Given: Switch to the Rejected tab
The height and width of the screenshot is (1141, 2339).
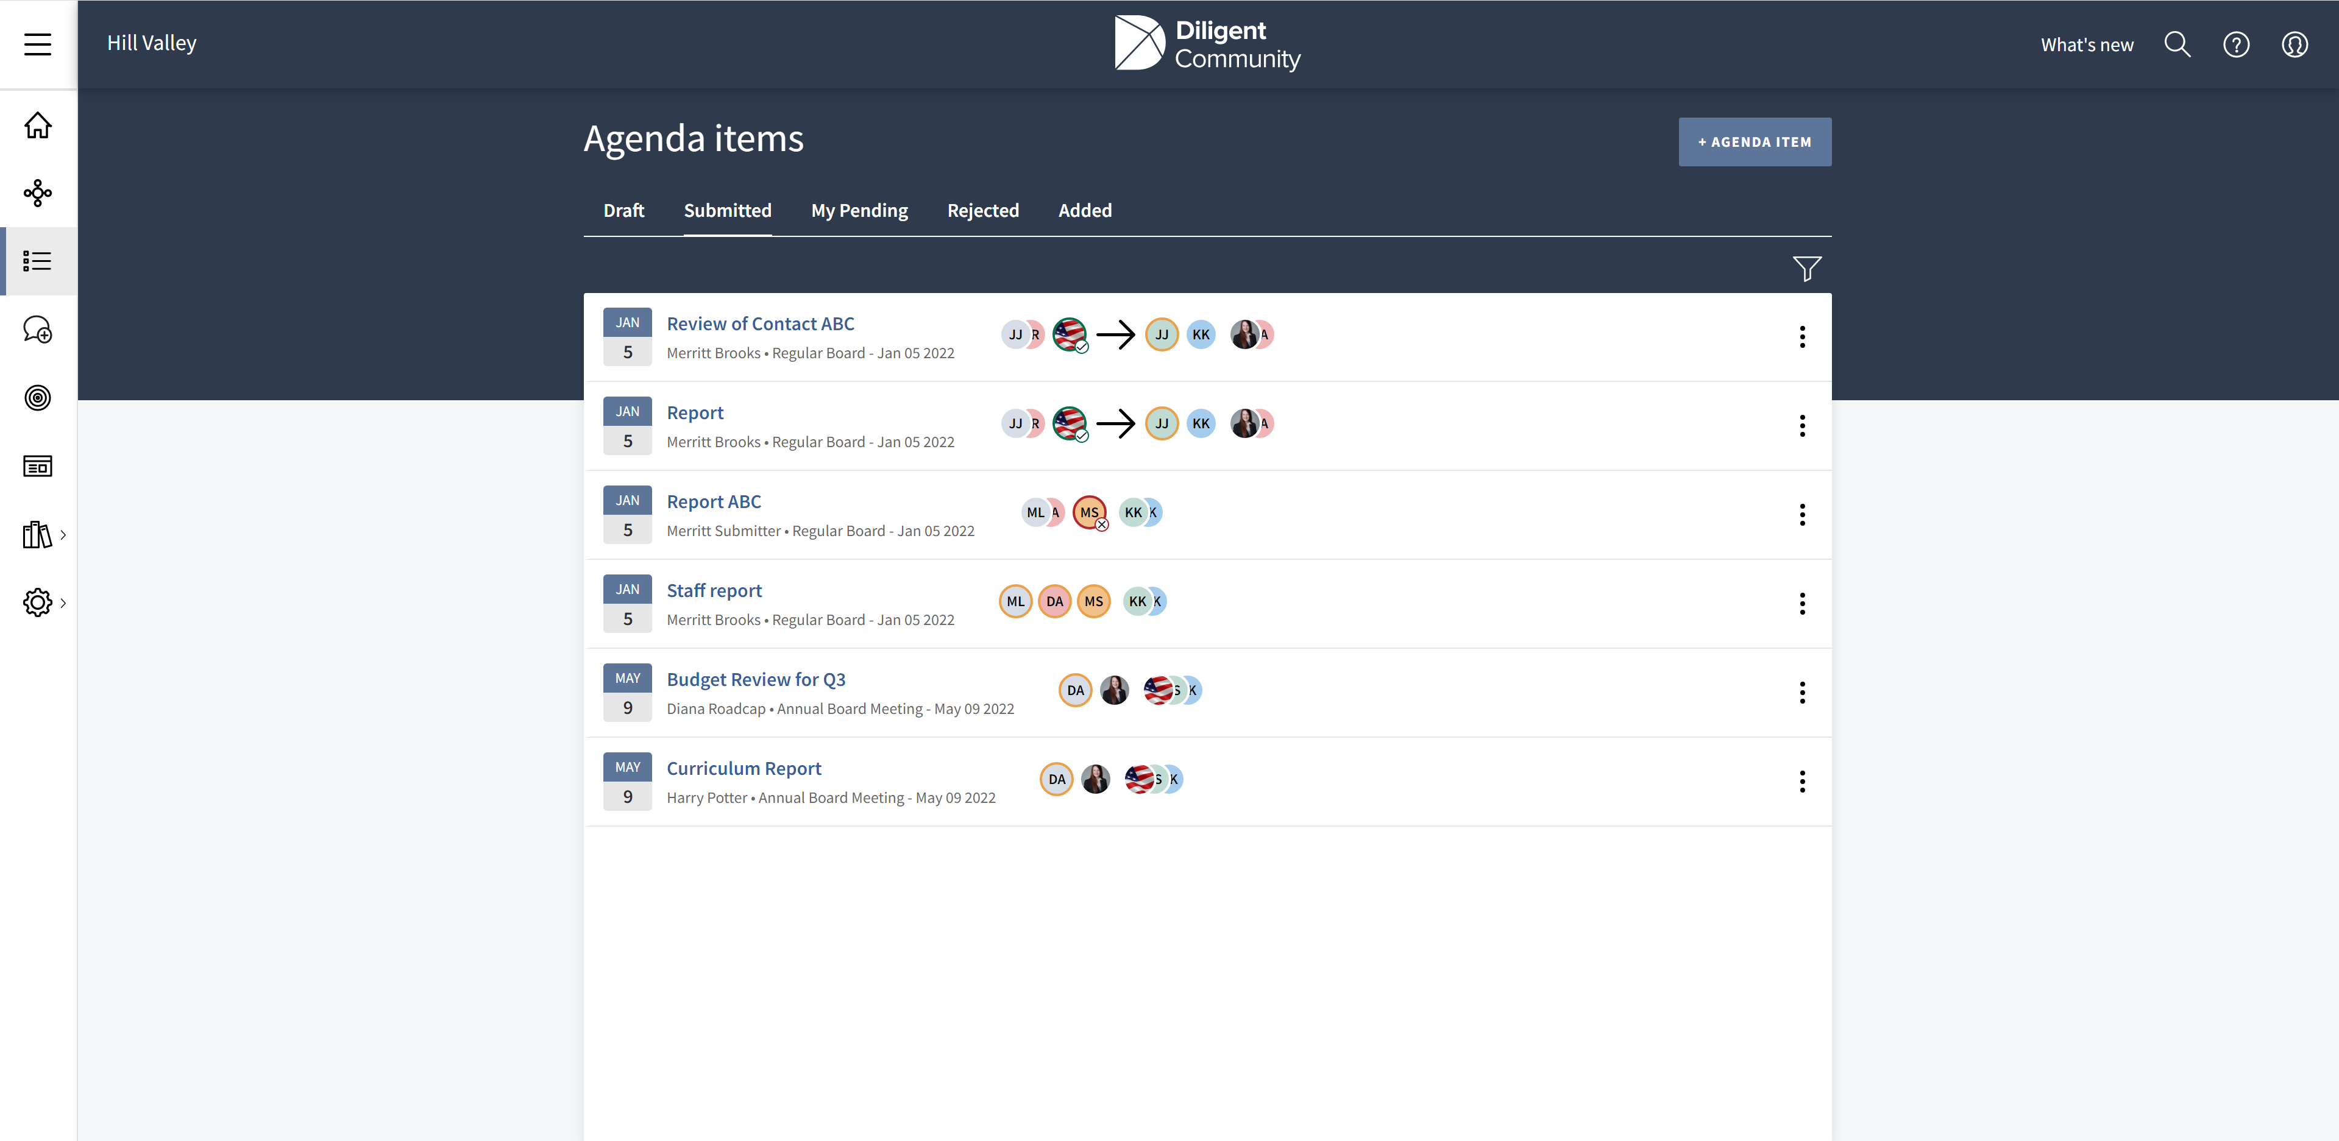Looking at the screenshot, I should click(x=982, y=211).
